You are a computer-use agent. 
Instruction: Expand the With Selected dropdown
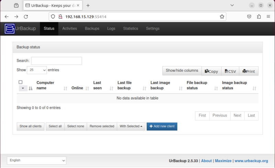(131, 126)
